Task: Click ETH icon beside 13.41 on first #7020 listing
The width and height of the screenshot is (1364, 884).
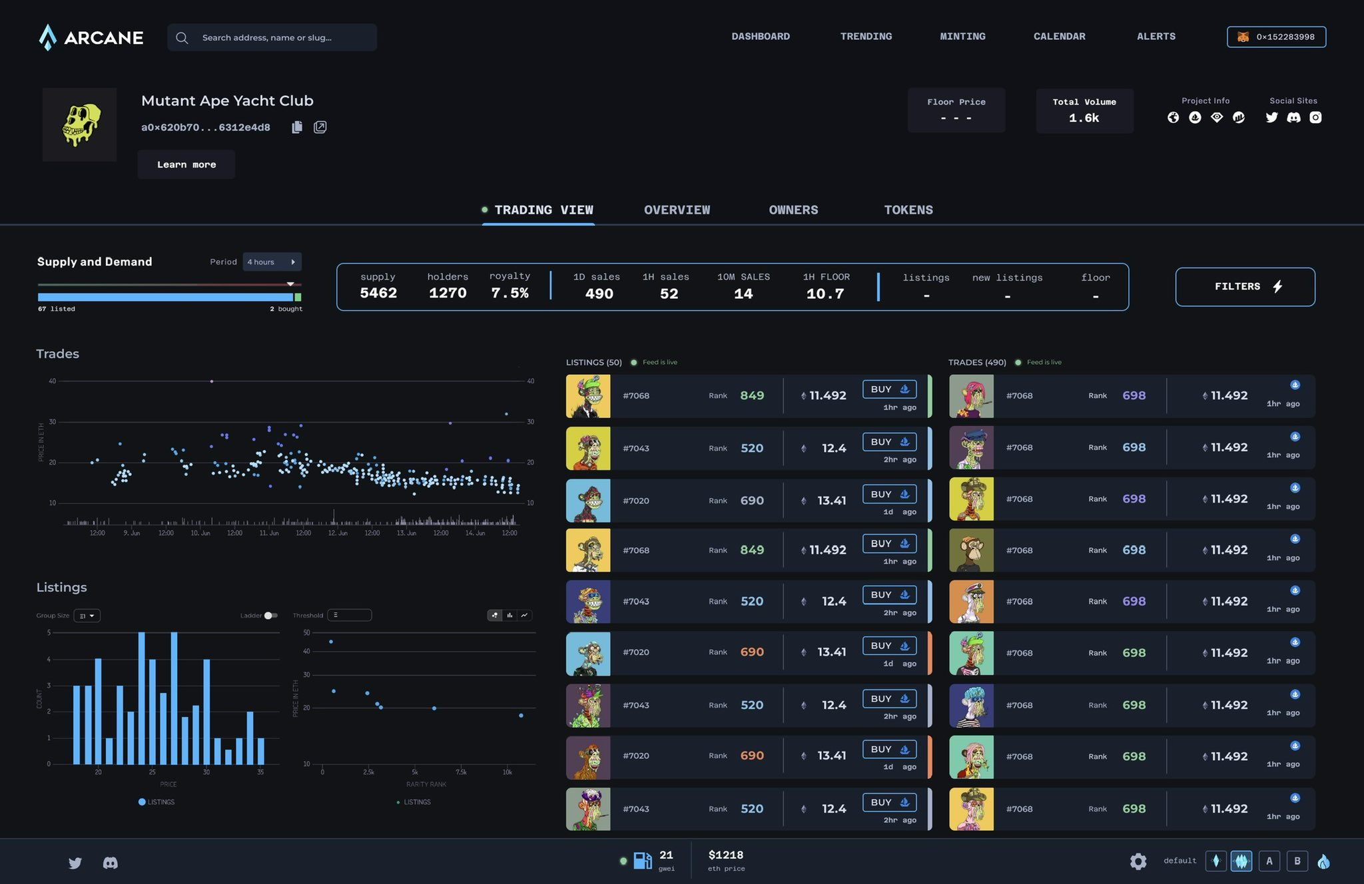Action: (804, 501)
